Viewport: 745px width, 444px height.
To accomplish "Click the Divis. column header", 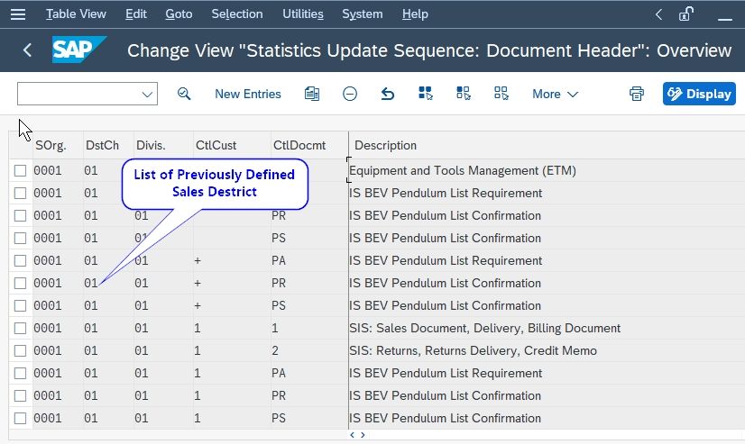I will click(163, 145).
